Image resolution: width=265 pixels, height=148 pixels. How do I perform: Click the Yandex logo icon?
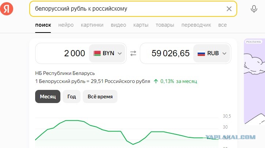[7, 9]
